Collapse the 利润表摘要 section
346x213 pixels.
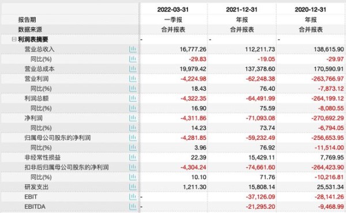coord(14,39)
